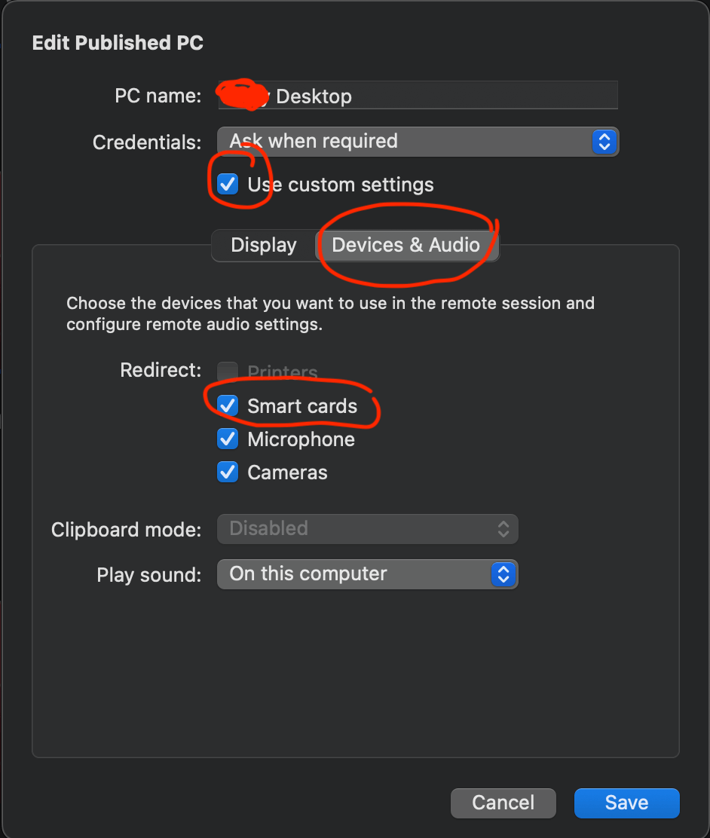
Task: Toggle the Use custom settings checkbox
Action: click(228, 184)
